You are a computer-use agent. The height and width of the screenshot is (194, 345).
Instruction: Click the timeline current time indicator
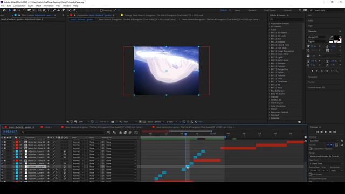185,134
